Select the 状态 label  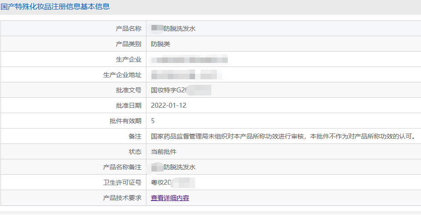click(135, 152)
